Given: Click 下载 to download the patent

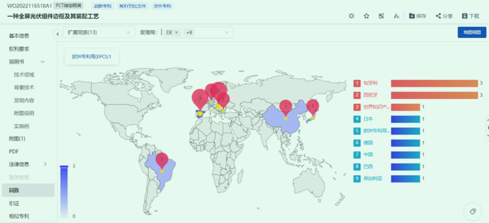Looking at the screenshot, I should tap(471, 16).
